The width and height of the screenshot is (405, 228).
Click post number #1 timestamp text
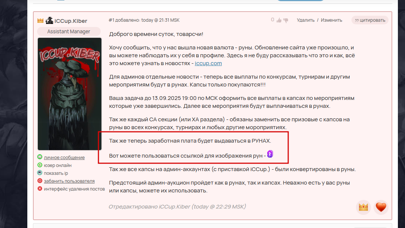tap(144, 20)
